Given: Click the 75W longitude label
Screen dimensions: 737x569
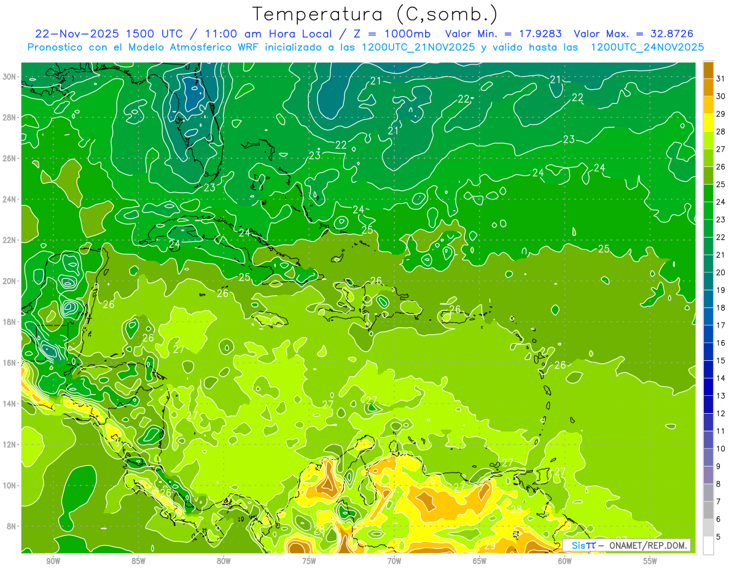Looking at the screenshot, I should pyautogui.click(x=309, y=561).
